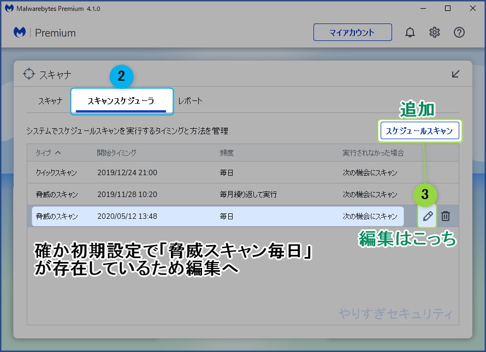Click the Malwarebytes title bar app icon
This screenshot has width=486, height=352.
9,8
